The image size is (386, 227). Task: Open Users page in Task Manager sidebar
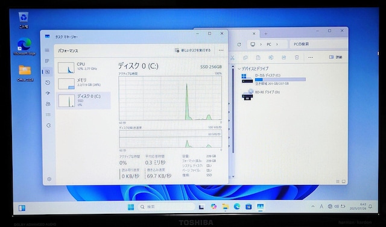pos(48,104)
